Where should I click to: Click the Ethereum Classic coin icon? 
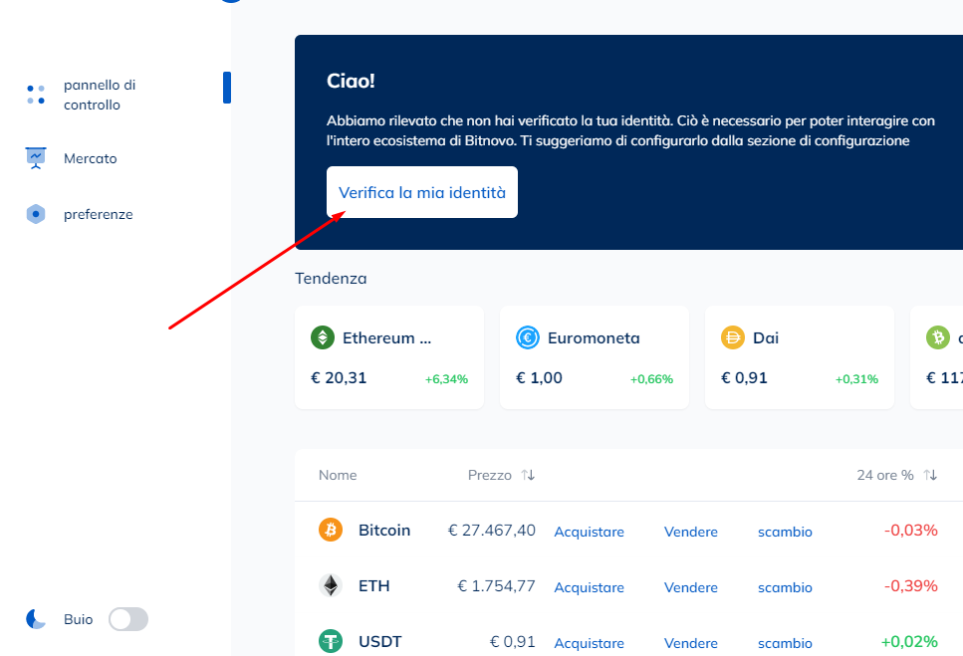323,337
